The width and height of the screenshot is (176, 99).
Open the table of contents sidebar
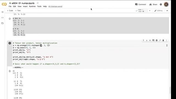pyautogui.click(x=2, y=12)
